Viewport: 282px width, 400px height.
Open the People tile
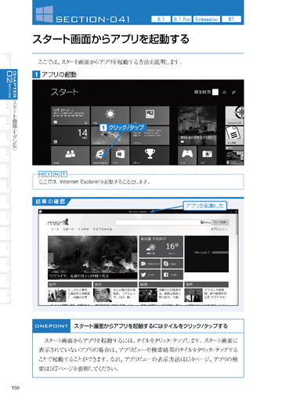[70, 155]
